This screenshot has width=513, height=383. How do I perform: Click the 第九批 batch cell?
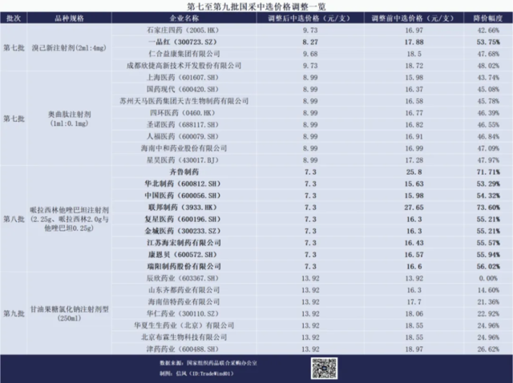coord(14,313)
